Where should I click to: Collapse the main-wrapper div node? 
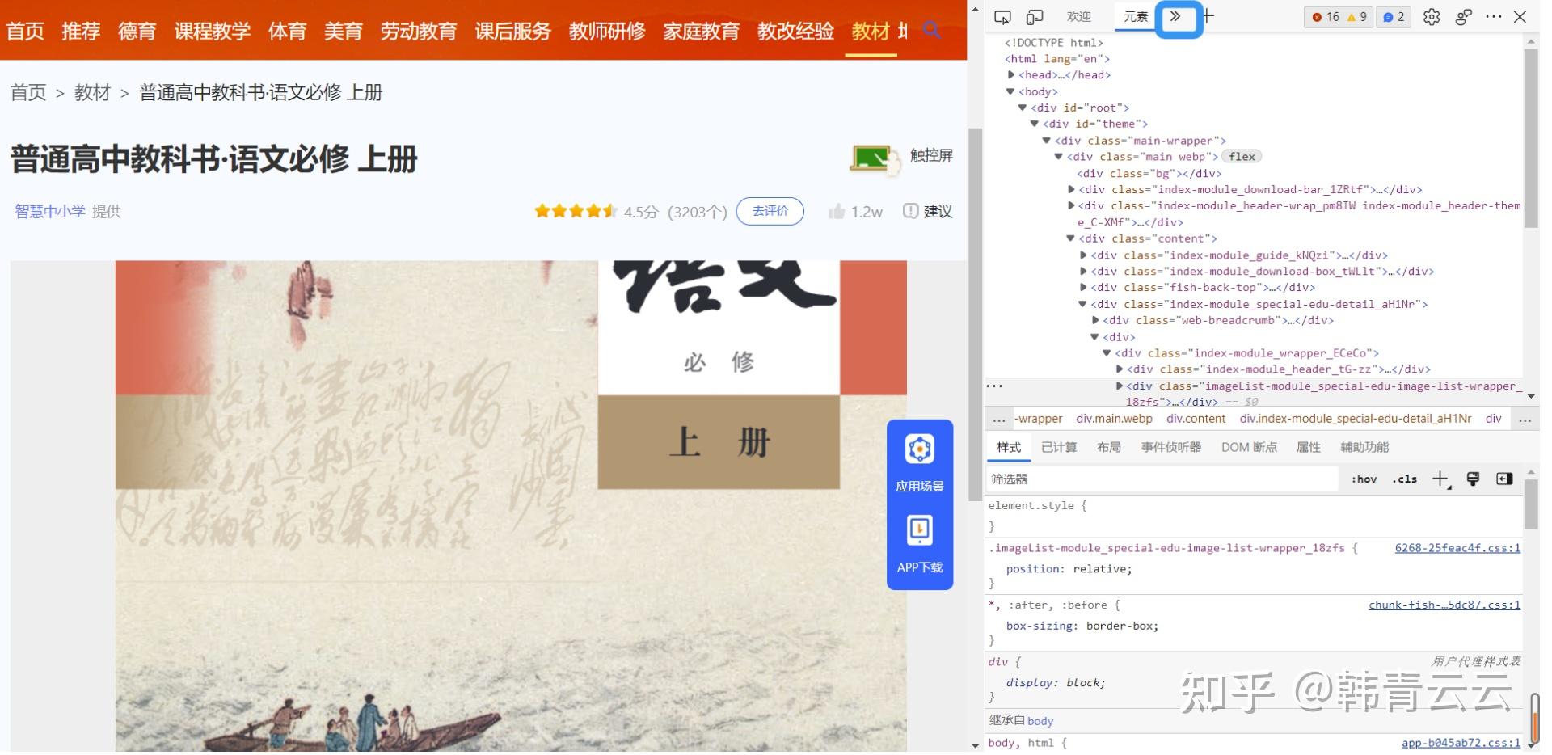point(1047,141)
